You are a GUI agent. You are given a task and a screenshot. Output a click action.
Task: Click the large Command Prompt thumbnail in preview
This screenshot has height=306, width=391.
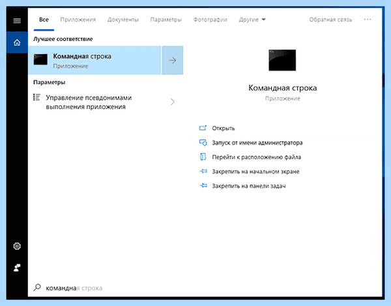click(x=282, y=60)
